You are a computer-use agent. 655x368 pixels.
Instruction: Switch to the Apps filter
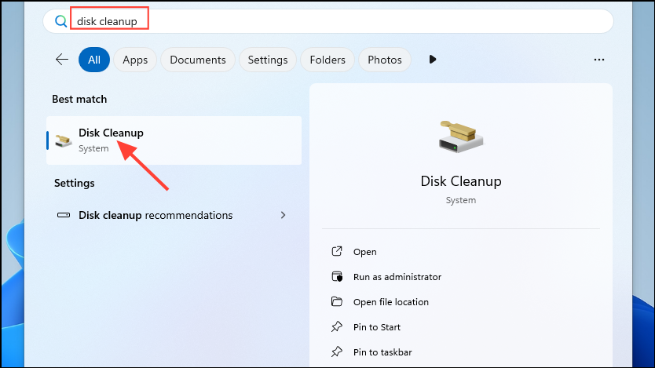(x=135, y=60)
